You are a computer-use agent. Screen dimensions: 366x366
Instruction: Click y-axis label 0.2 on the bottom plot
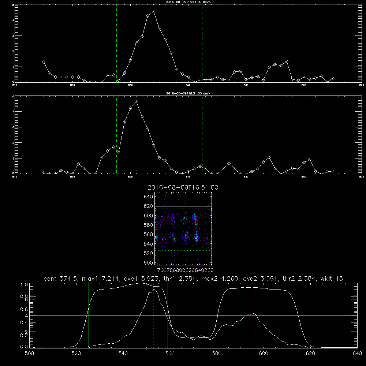coord(24,335)
